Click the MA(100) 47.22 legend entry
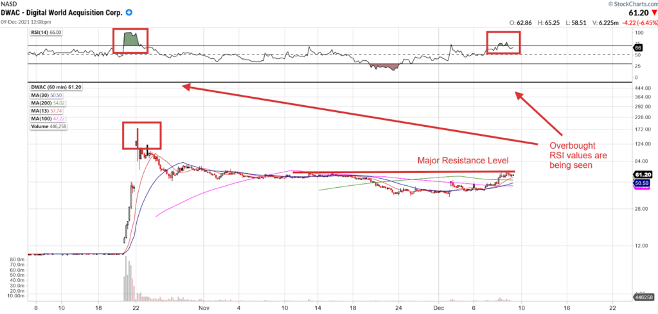Image resolution: width=658 pixels, height=314 pixels. tap(47, 119)
